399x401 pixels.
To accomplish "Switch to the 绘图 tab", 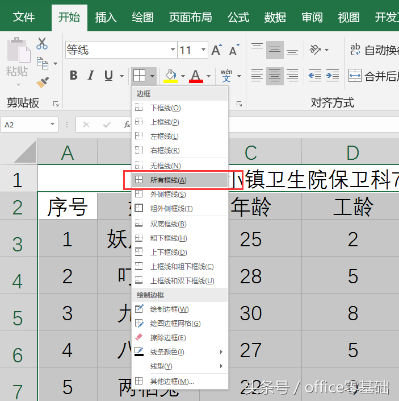I will click(x=143, y=18).
